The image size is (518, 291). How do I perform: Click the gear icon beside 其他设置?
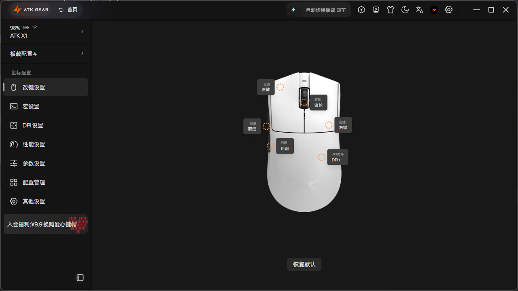[14, 201]
